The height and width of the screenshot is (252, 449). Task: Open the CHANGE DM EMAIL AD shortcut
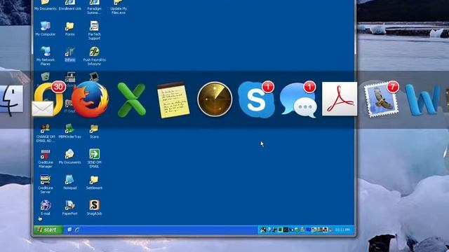[x=45, y=133]
